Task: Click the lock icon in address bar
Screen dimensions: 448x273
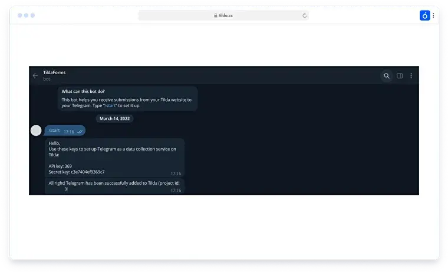Action: pyautogui.click(x=215, y=15)
